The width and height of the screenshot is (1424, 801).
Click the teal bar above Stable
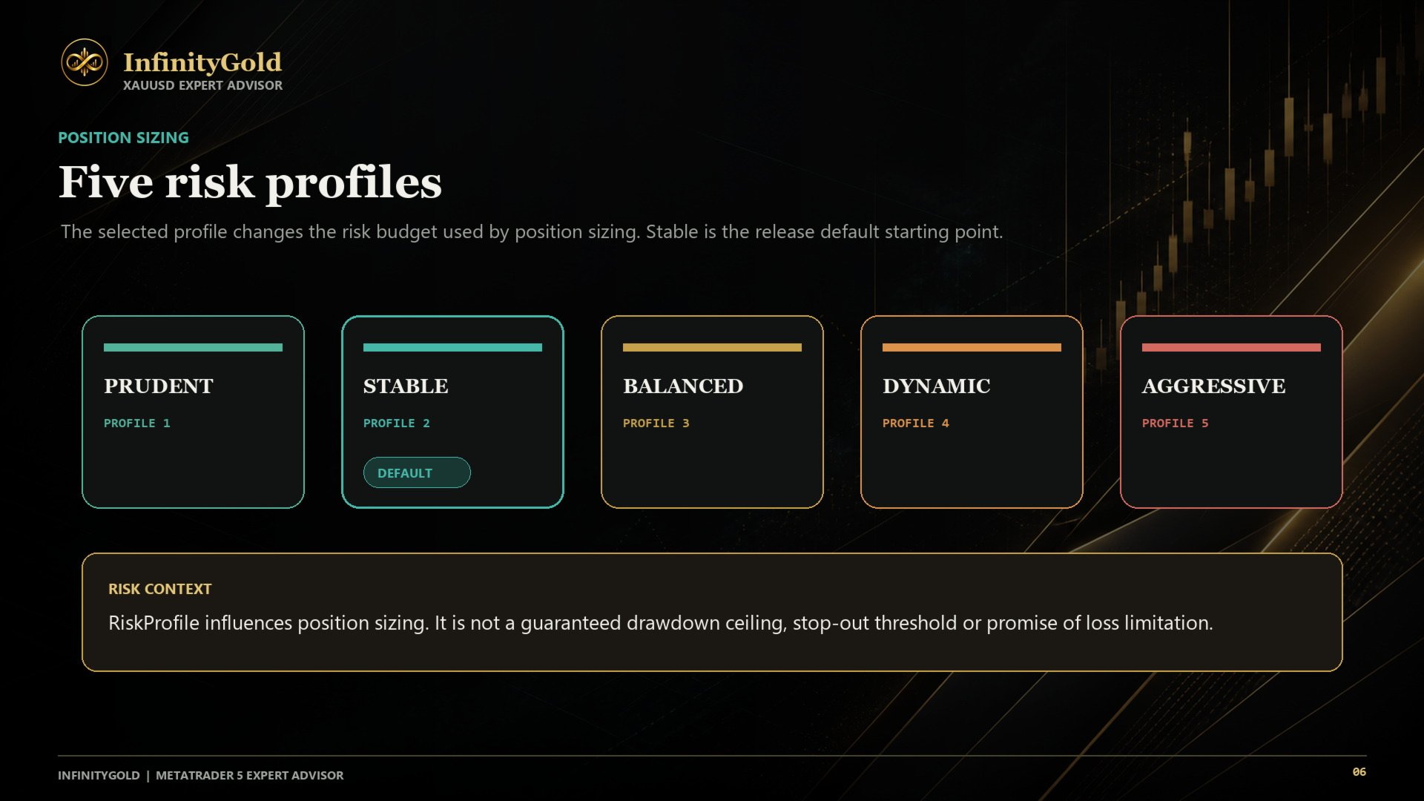[452, 347]
